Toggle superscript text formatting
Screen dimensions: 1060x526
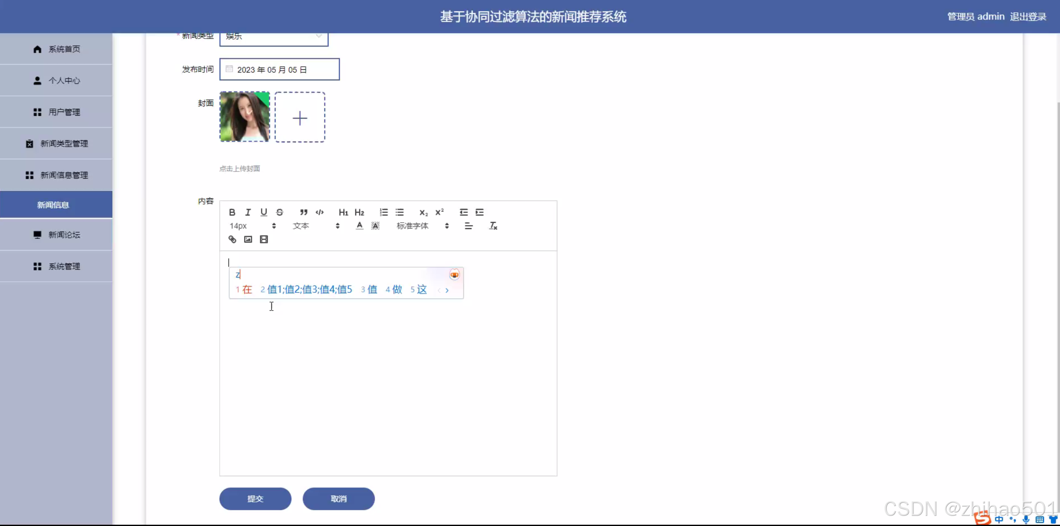[x=439, y=212]
